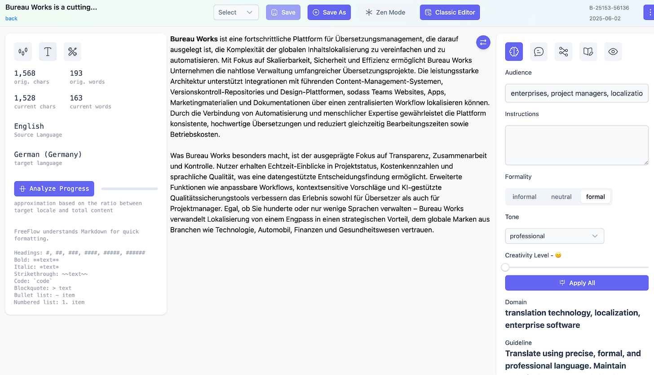Open the Tone dropdown set to professional

554,236
